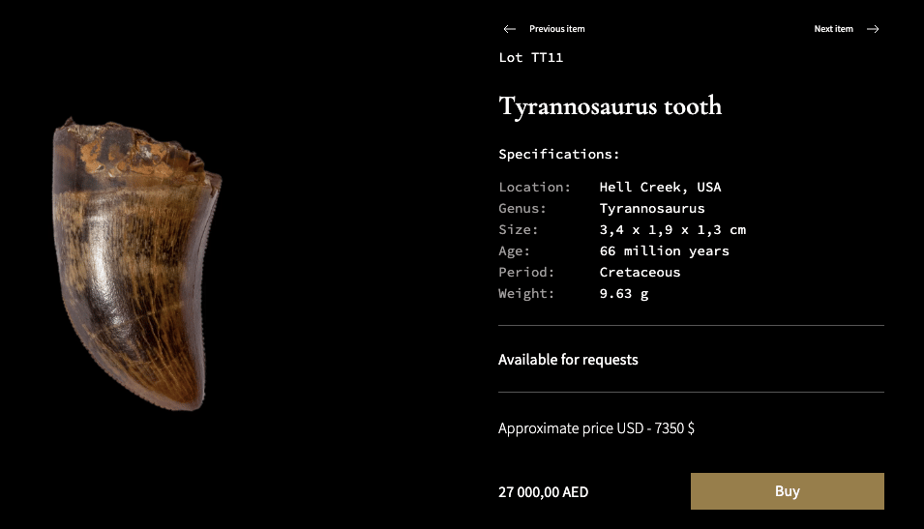The width and height of the screenshot is (924, 529).
Task: Click the Genus value Tyrannosaurus
Action: (x=652, y=209)
